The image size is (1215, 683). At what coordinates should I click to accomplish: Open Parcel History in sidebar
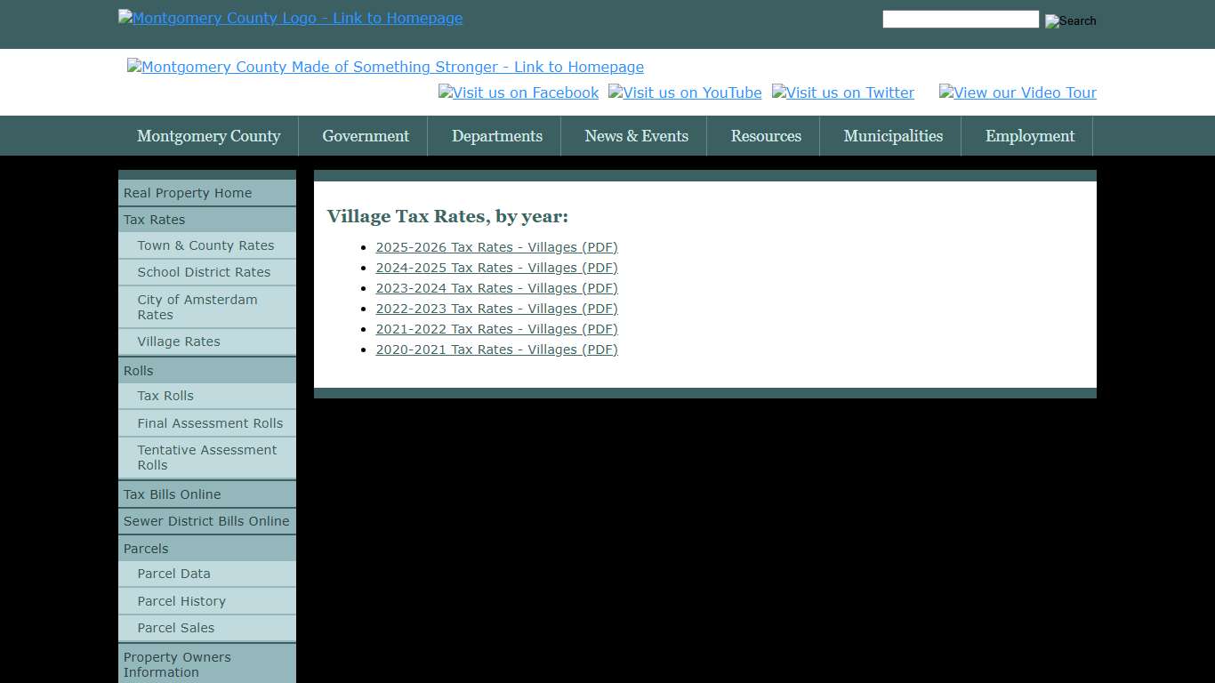tap(181, 601)
